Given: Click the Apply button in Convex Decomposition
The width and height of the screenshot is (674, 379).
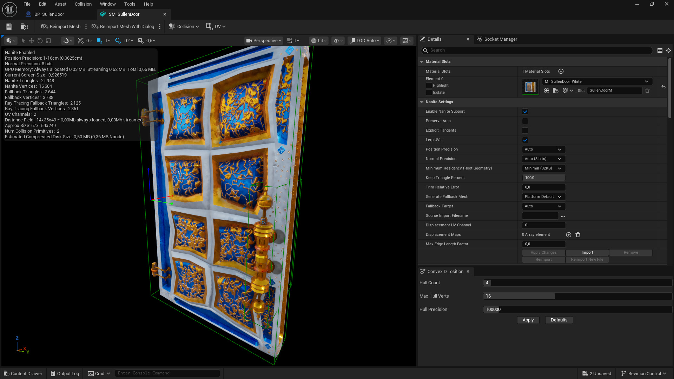Looking at the screenshot, I should [x=528, y=320].
